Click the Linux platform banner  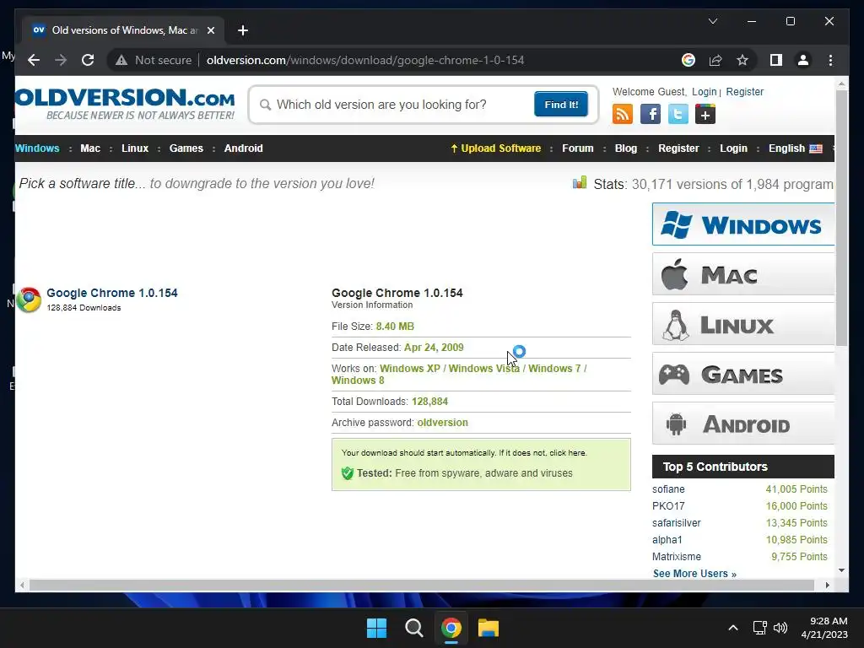pos(742,324)
